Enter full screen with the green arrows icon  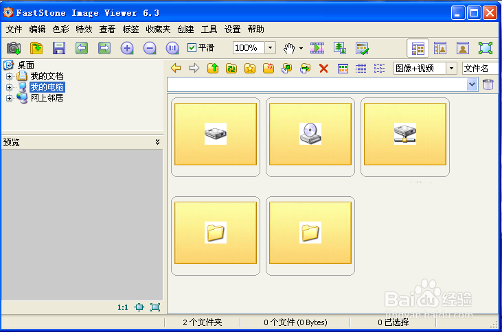486,48
